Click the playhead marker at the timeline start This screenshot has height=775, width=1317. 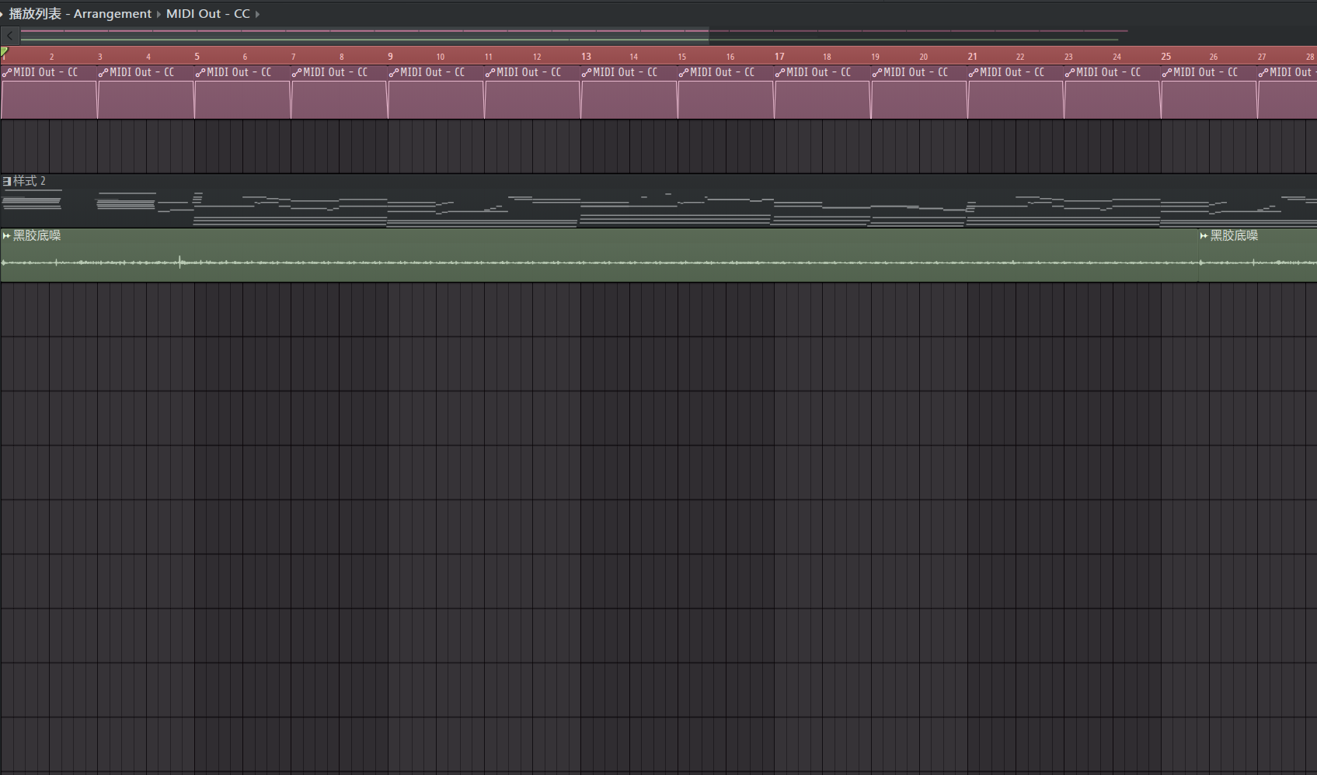pyautogui.click(x=4, y=53)
